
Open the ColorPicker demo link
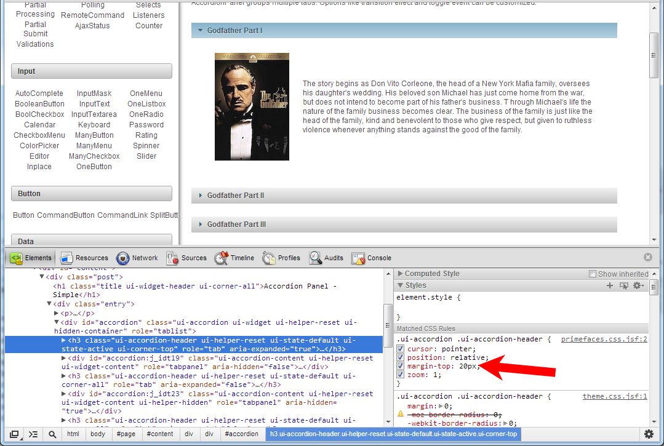(39, 146)
